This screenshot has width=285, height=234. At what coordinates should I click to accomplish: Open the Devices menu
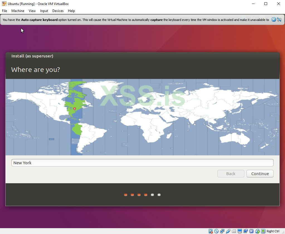(58, 11)
